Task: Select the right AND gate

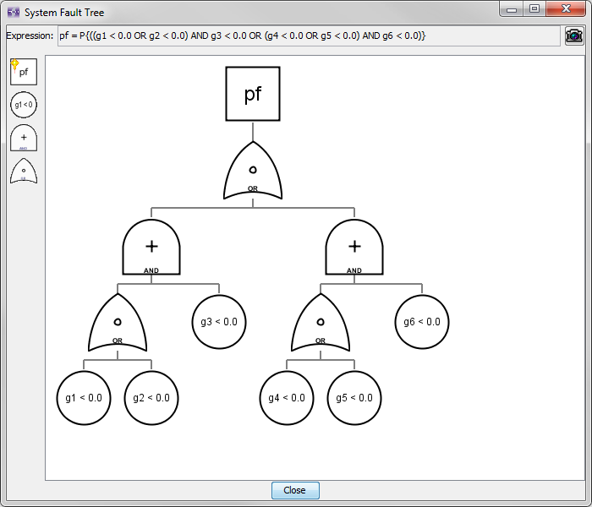Action: pos(354,248)
